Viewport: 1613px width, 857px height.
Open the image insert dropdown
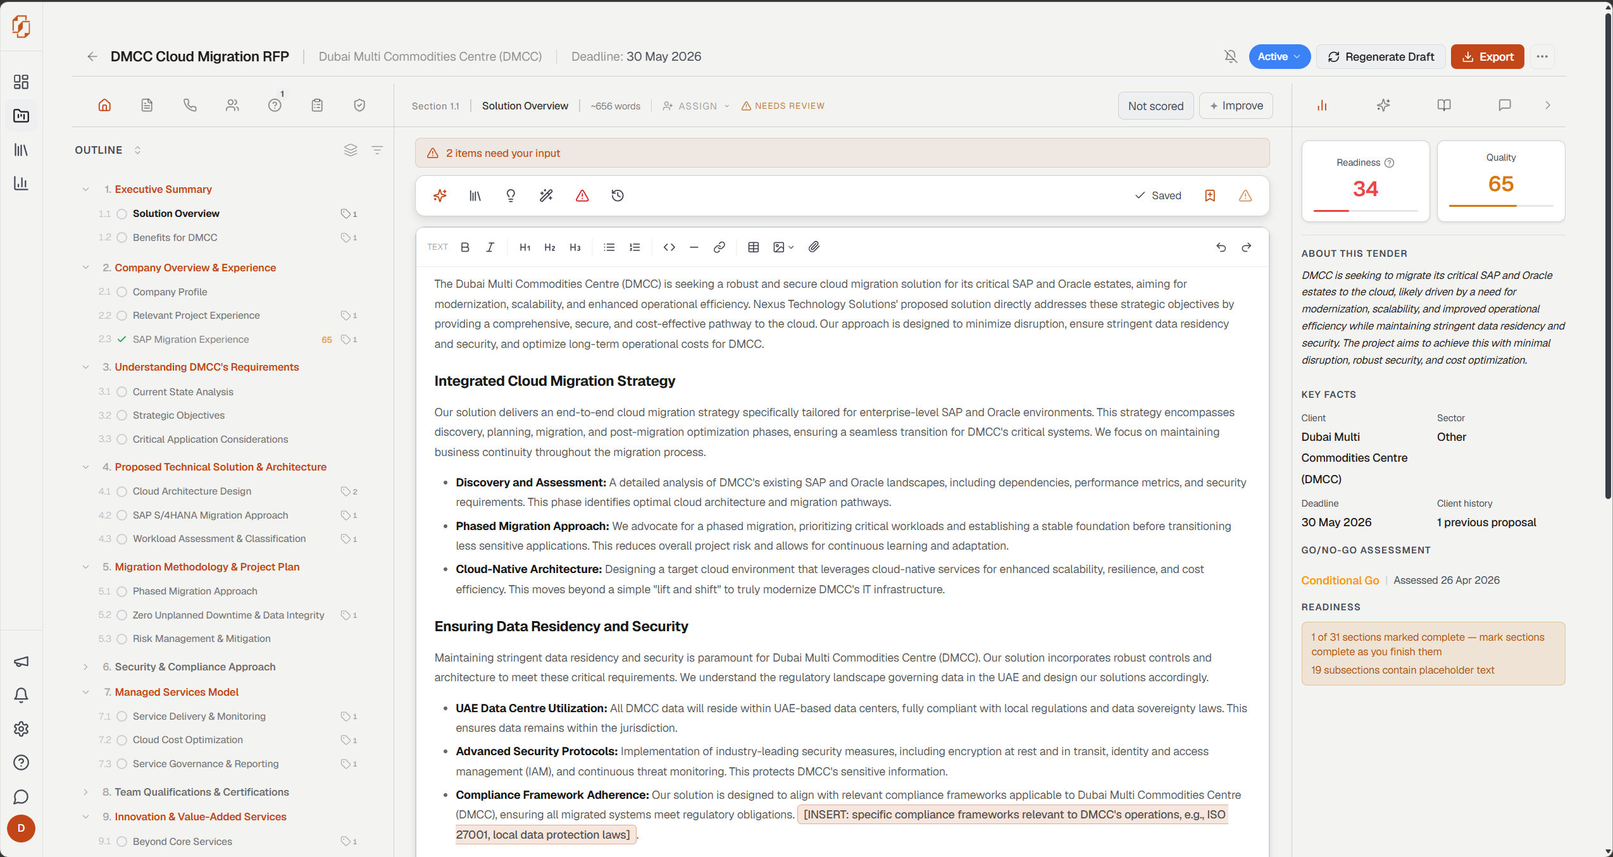(783, 247)
